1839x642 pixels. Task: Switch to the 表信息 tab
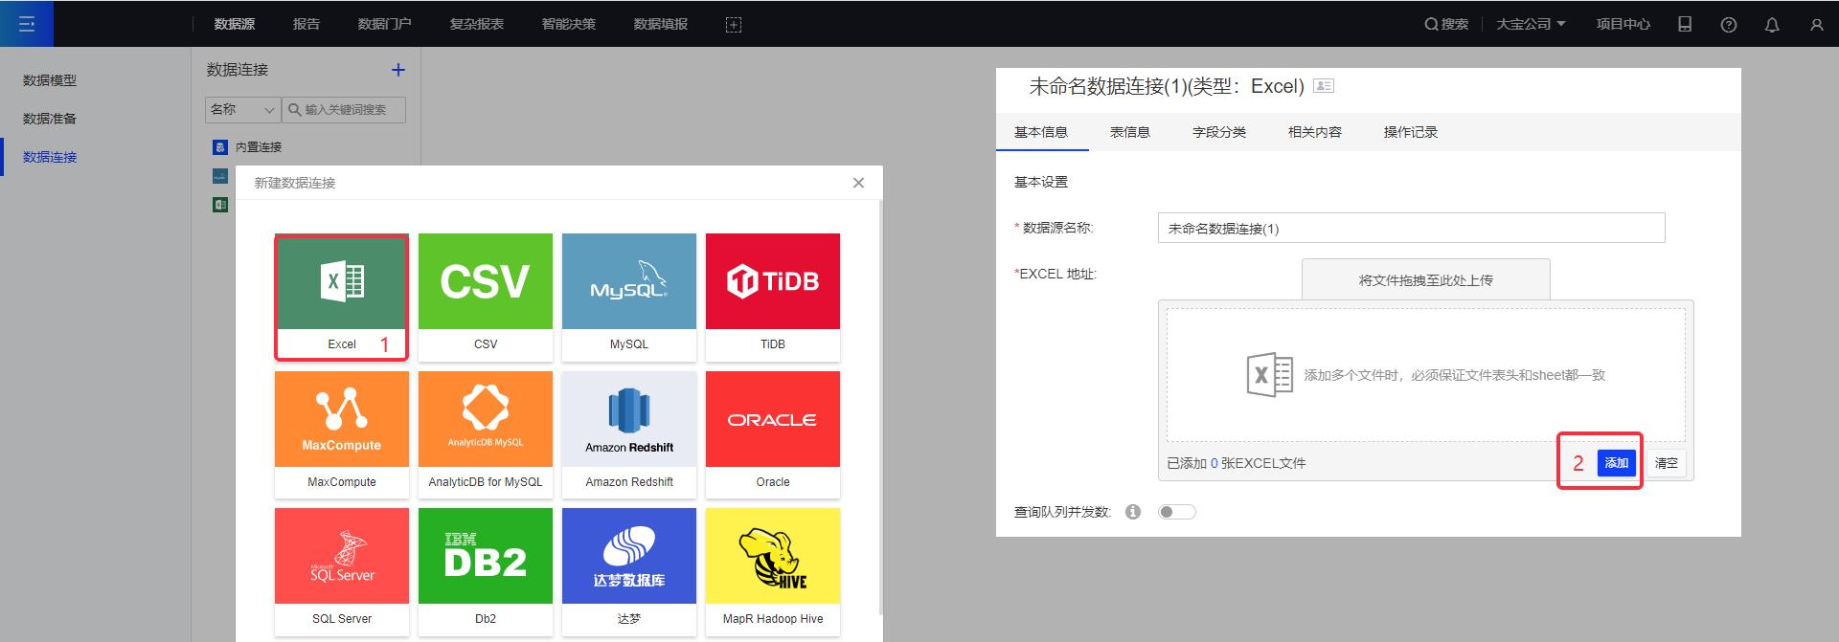(1129, 132)
